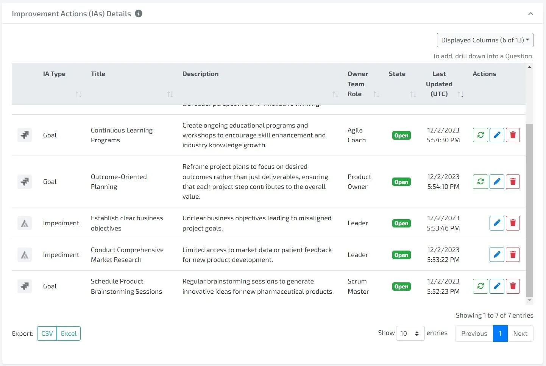546x366 pixels.
Task: Open the Show entries count selector
Action: coord(410,333)
